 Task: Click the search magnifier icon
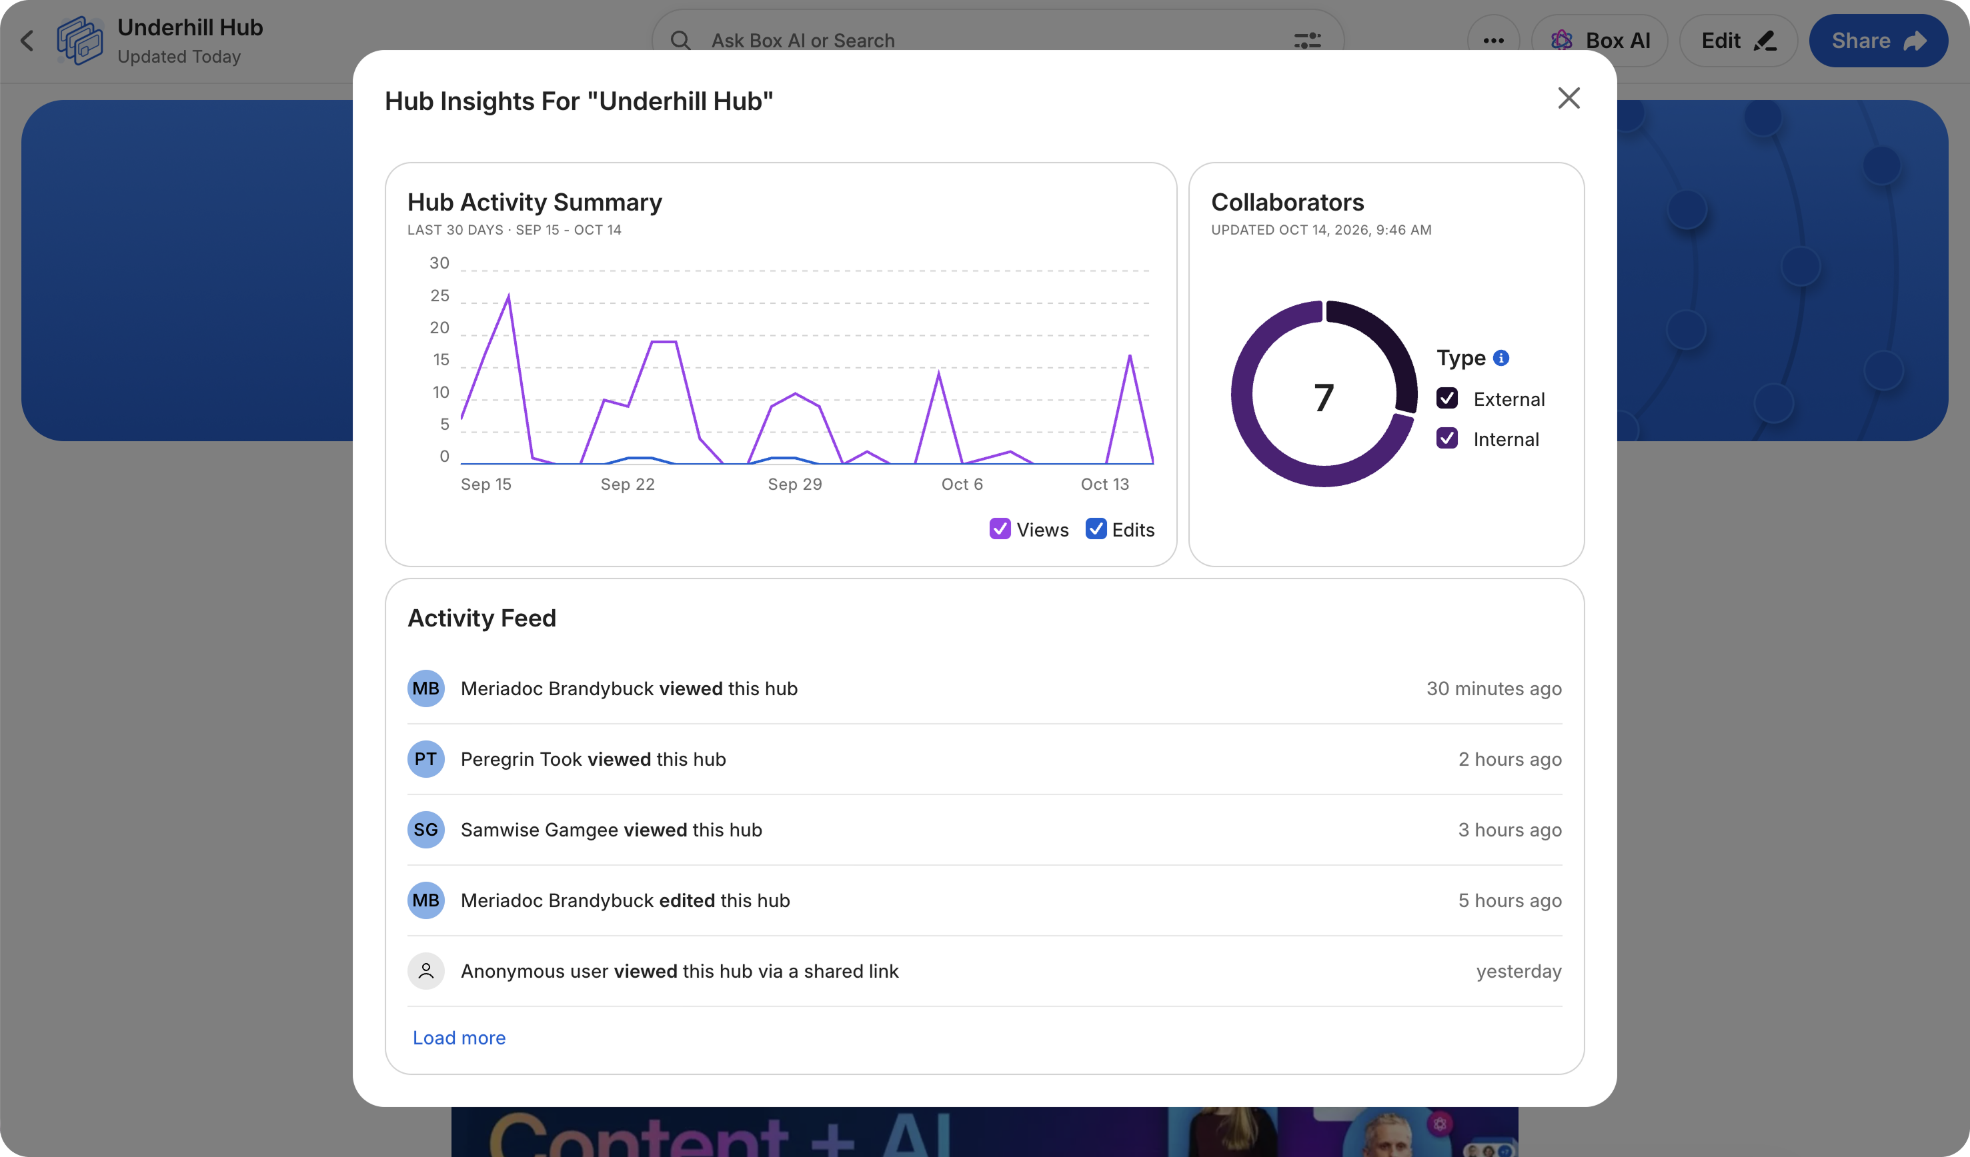[x=680, y=41]
